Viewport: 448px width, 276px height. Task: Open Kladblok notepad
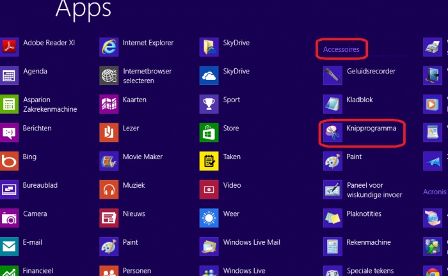[348, 103]
